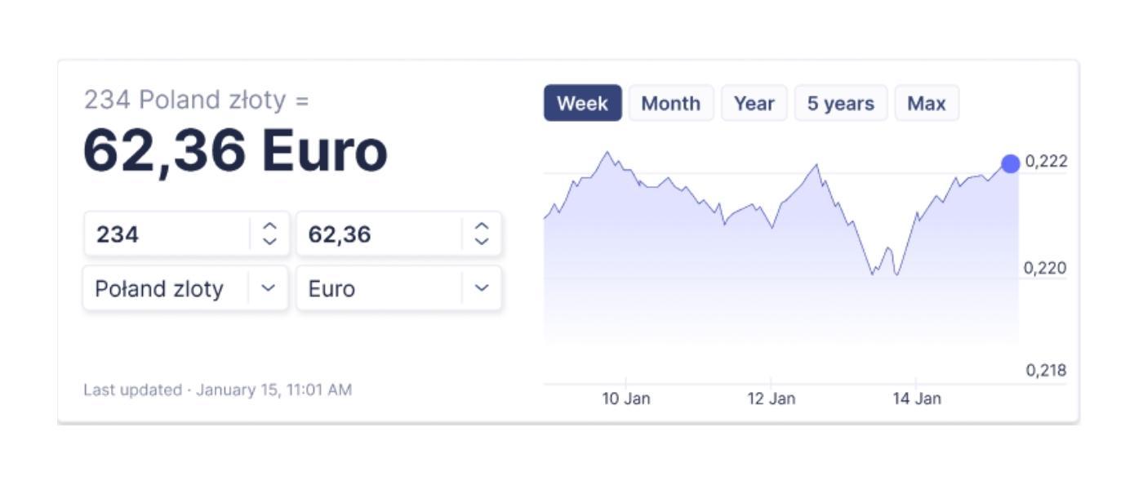Image resolution: width=1143 pixels, height=490 pixels.
Task: Click the up arrow on the 234 amount
Action: (x=269, y=226)
